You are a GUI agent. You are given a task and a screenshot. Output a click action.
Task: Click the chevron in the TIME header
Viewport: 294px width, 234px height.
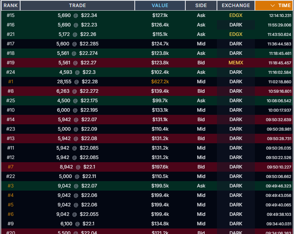coord(273,6)
